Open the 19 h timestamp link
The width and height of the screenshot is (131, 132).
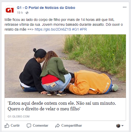[20, 13]
